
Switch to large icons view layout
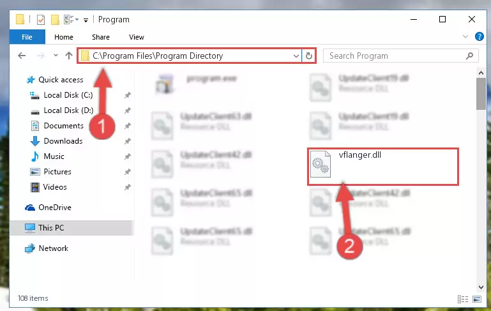pos(477,299)
